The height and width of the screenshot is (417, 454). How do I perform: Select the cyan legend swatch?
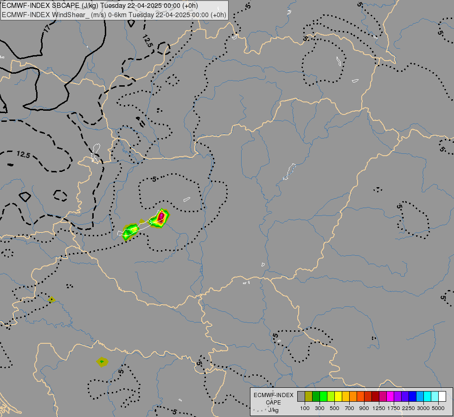pos(428,396)
